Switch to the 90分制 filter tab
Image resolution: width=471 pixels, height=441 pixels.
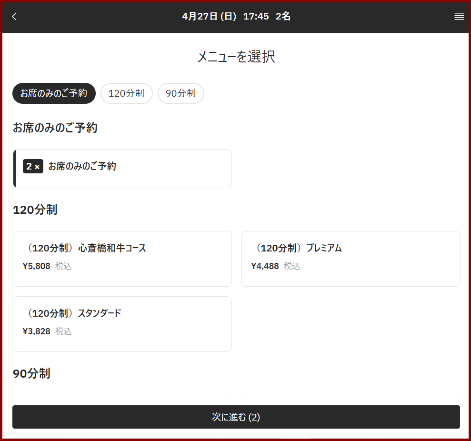click(x=181, y=93)
